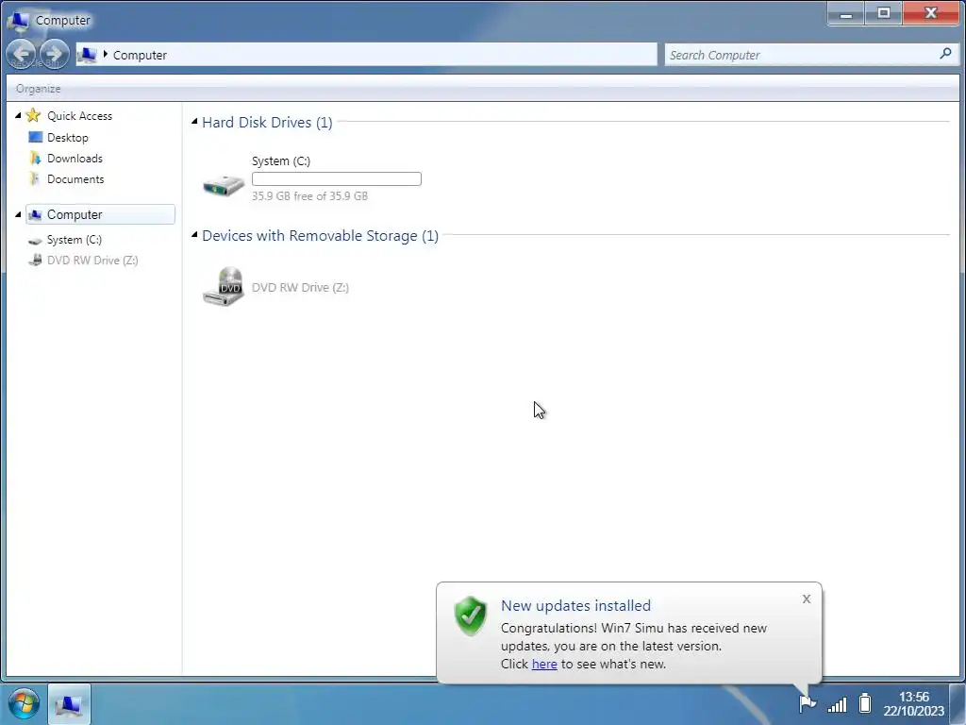Click the 'New updates installed' title

[x=576, y=605]
